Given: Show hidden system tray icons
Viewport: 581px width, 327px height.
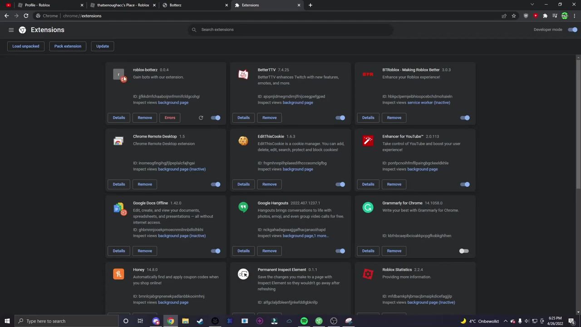Looking at the screenshot, I should pos(505,321).
